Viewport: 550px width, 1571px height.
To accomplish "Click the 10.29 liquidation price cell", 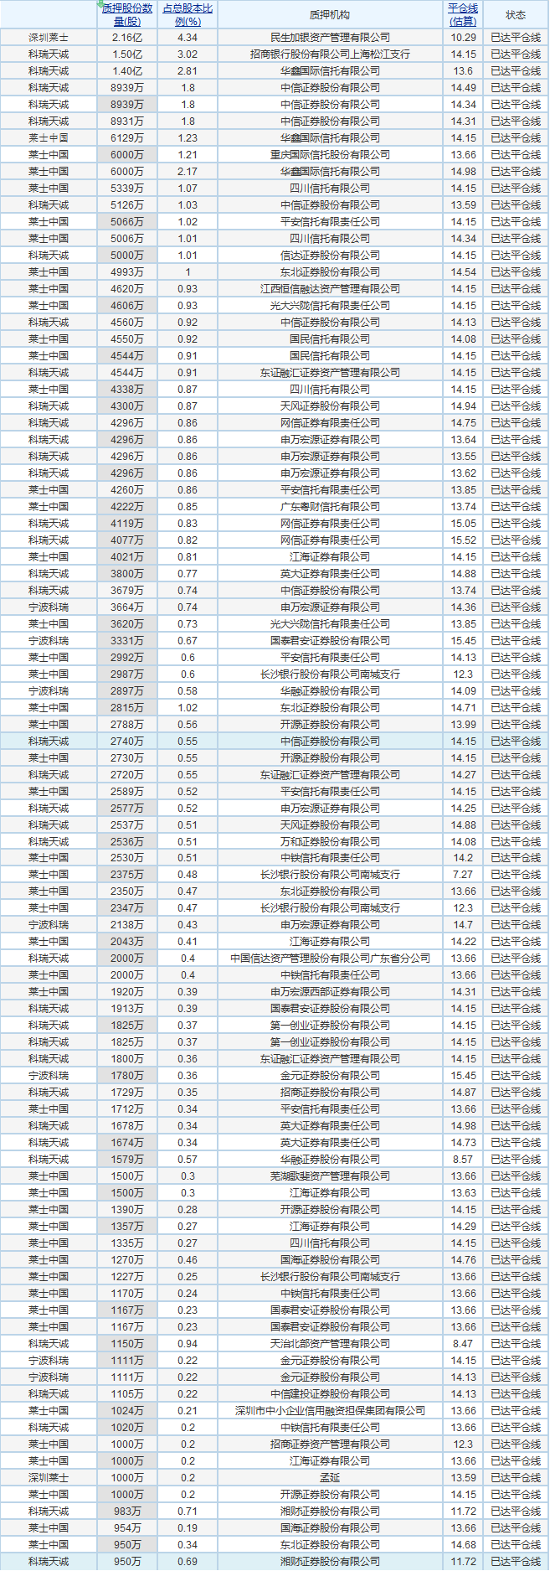I will [x=463, y=38].
